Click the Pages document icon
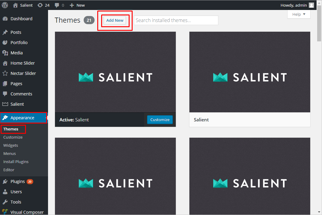The image size is (322, 215). (5, 84)
